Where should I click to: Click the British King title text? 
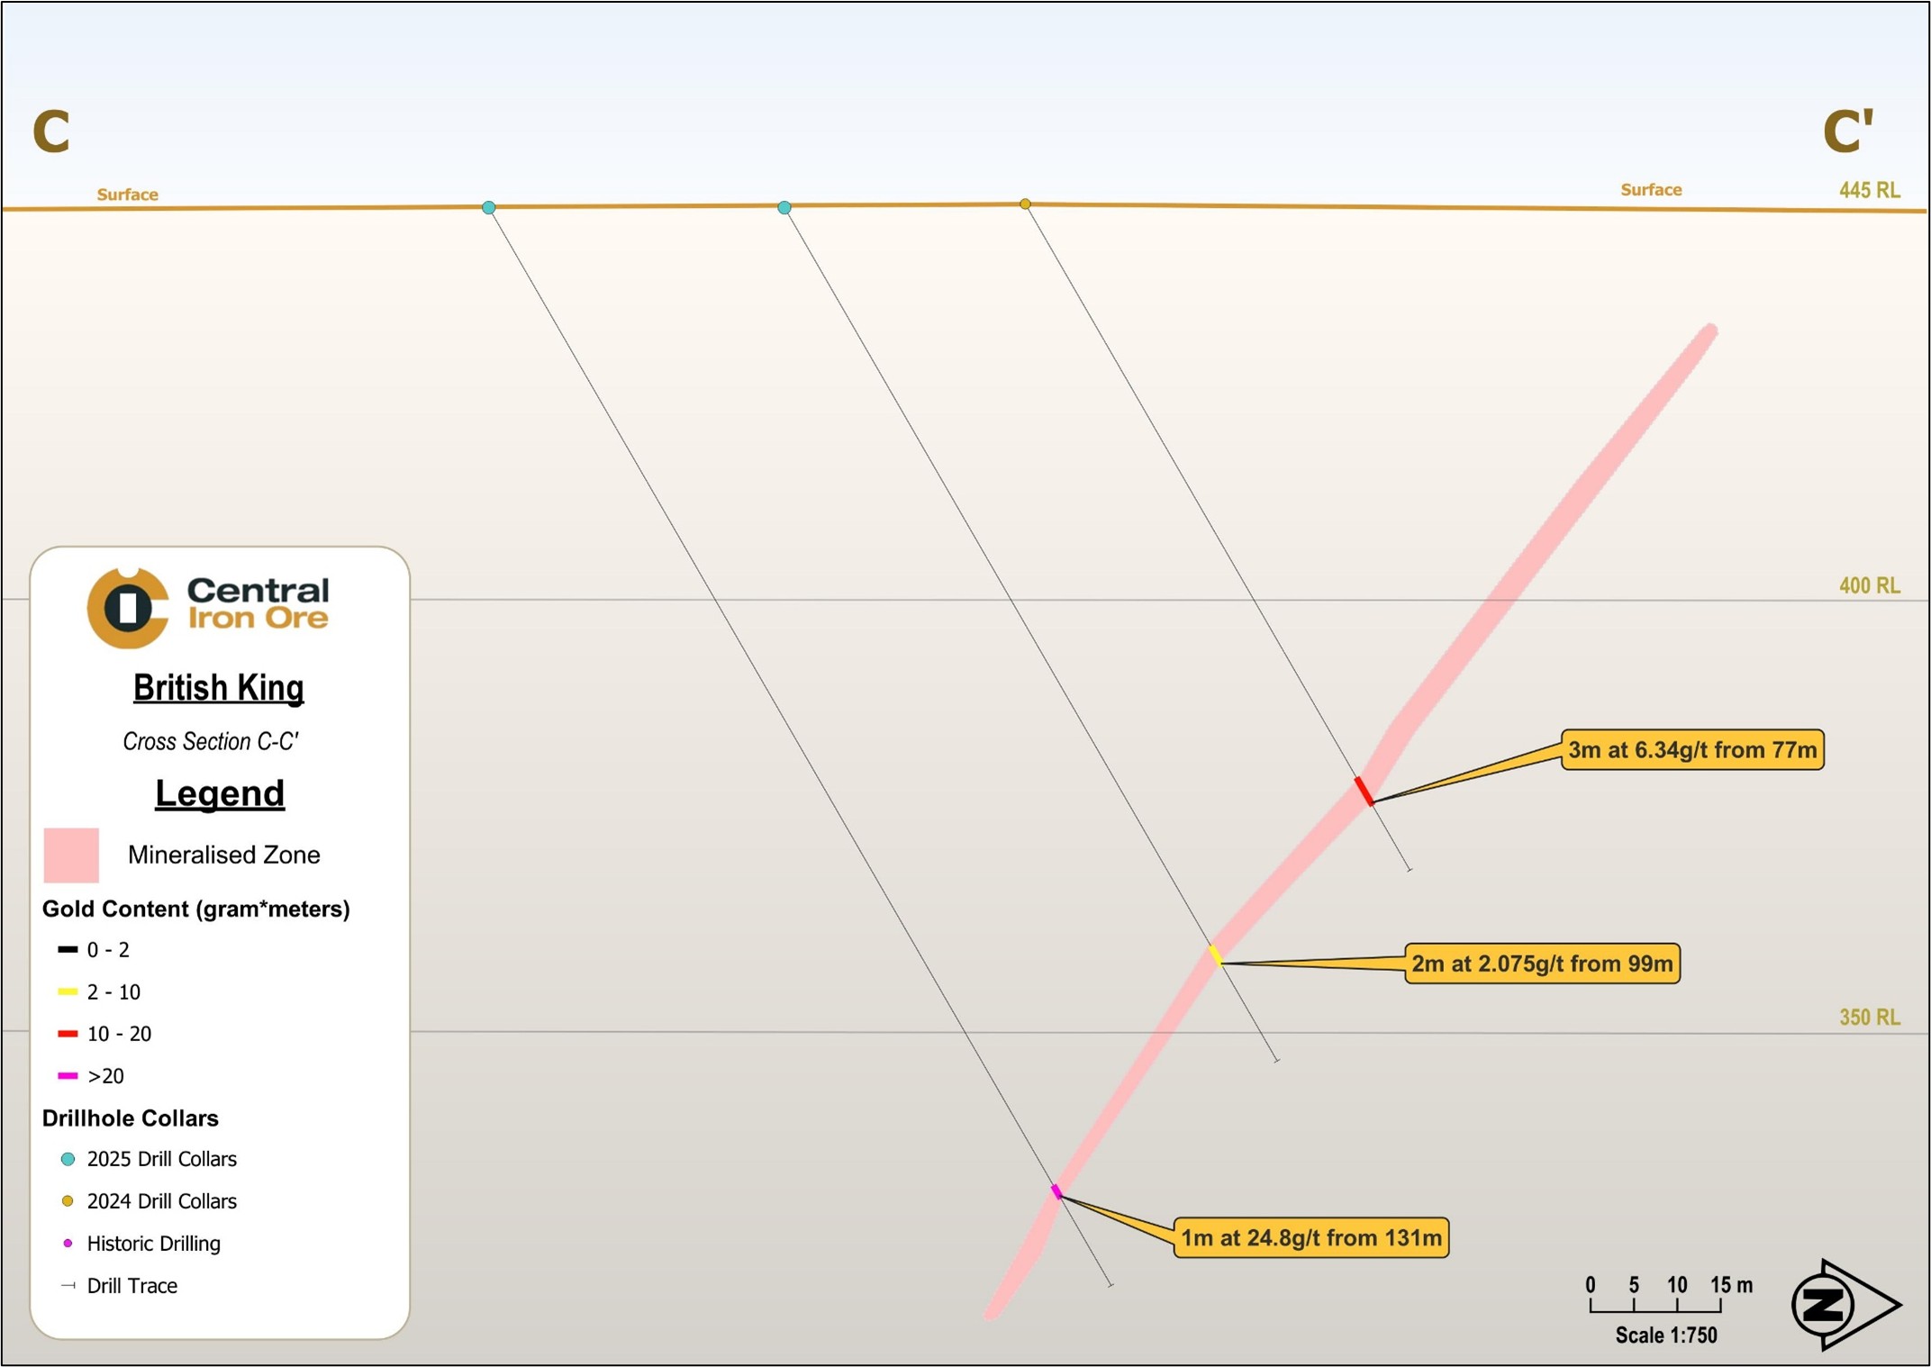[219, 688]
